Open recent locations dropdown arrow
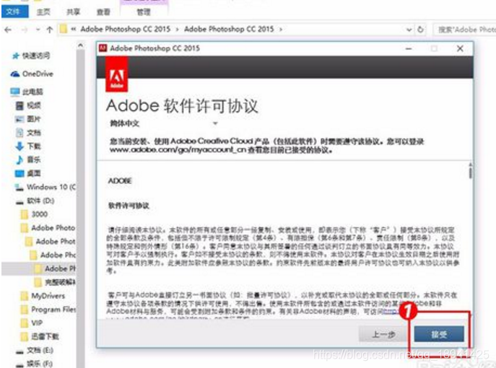The height and width of the screenshot is (368, 496). 38,30
